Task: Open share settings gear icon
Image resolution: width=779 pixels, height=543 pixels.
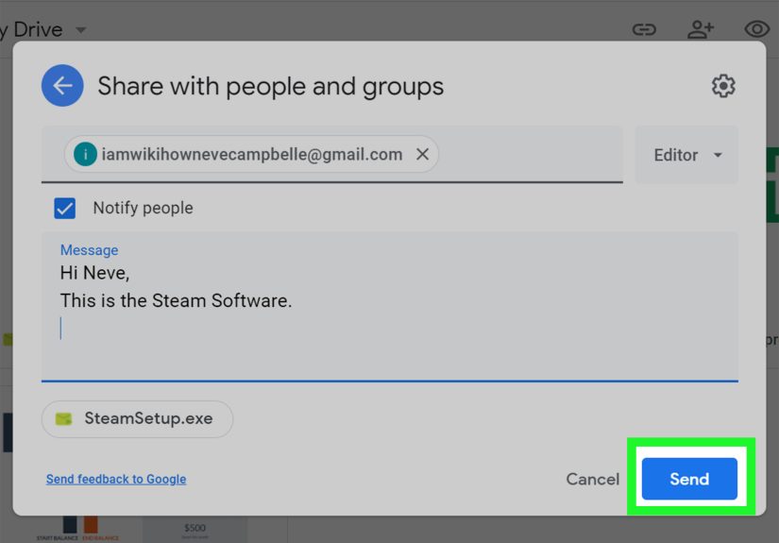Action: (x=723, y=86)
